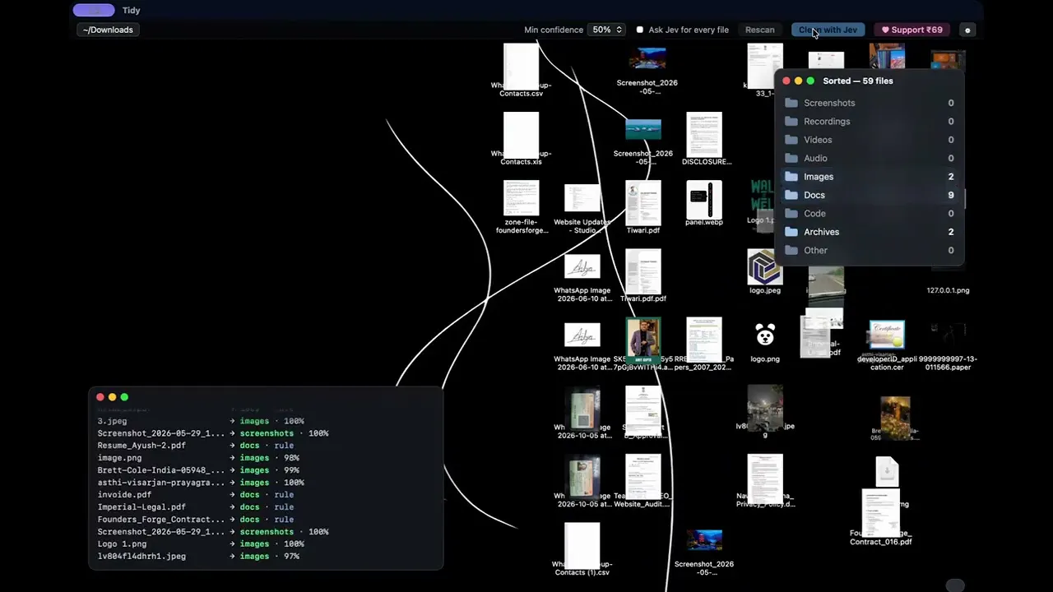Screen dimensions: 1053x592
Task: Click the Other folder icon
Action: (x=791, y=250)
